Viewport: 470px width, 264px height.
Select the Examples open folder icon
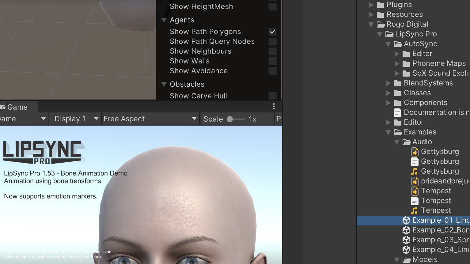click(x=398, y=132)
